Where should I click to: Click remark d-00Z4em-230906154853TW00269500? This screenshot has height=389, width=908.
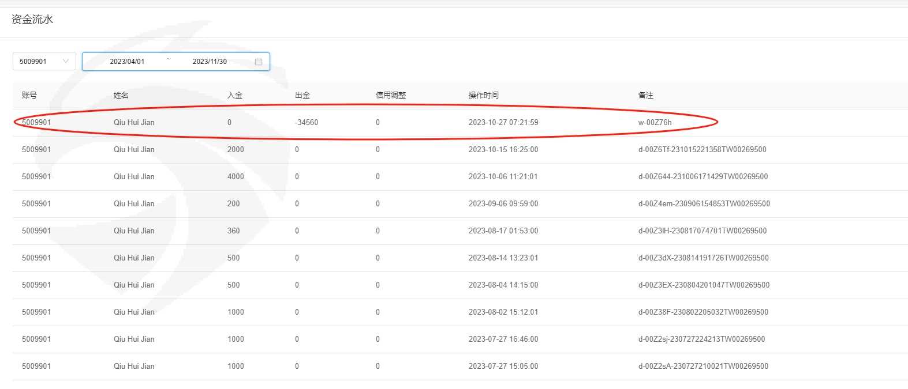[x=704, y=203]
